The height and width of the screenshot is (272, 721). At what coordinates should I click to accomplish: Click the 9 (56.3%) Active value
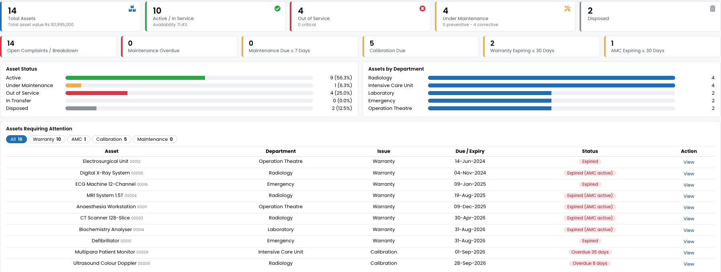pos(341,78)
